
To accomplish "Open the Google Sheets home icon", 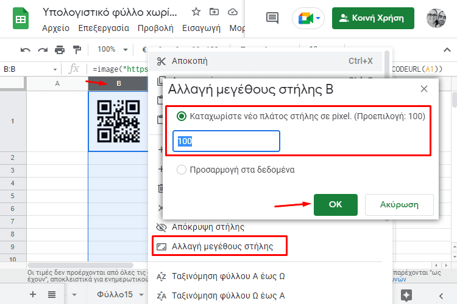I will pos(20,19).
